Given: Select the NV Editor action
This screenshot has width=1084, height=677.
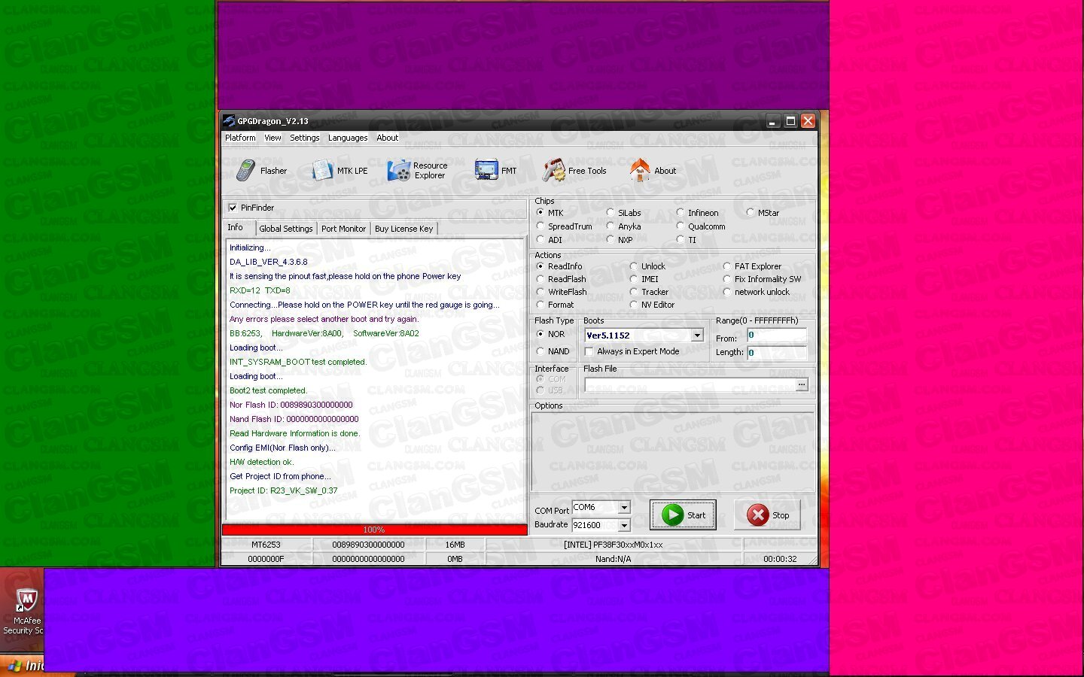Looking at the screenshot, I should [633, 305].
